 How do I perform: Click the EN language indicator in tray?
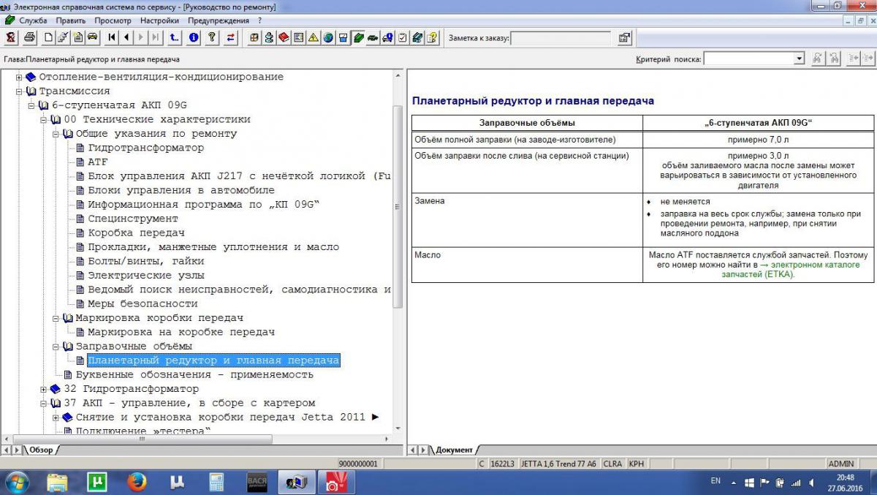715,482
